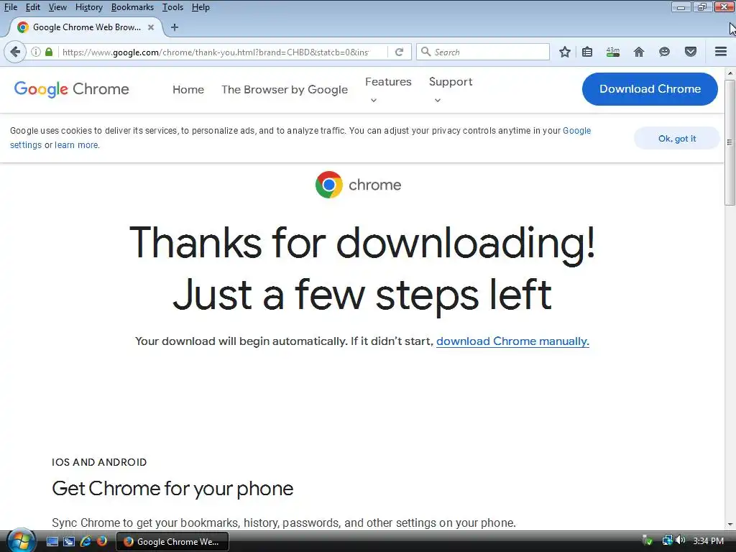The image size is (736, 552).
Task: Follow the download Chrome manually link
Action: [x=512, y=341]
